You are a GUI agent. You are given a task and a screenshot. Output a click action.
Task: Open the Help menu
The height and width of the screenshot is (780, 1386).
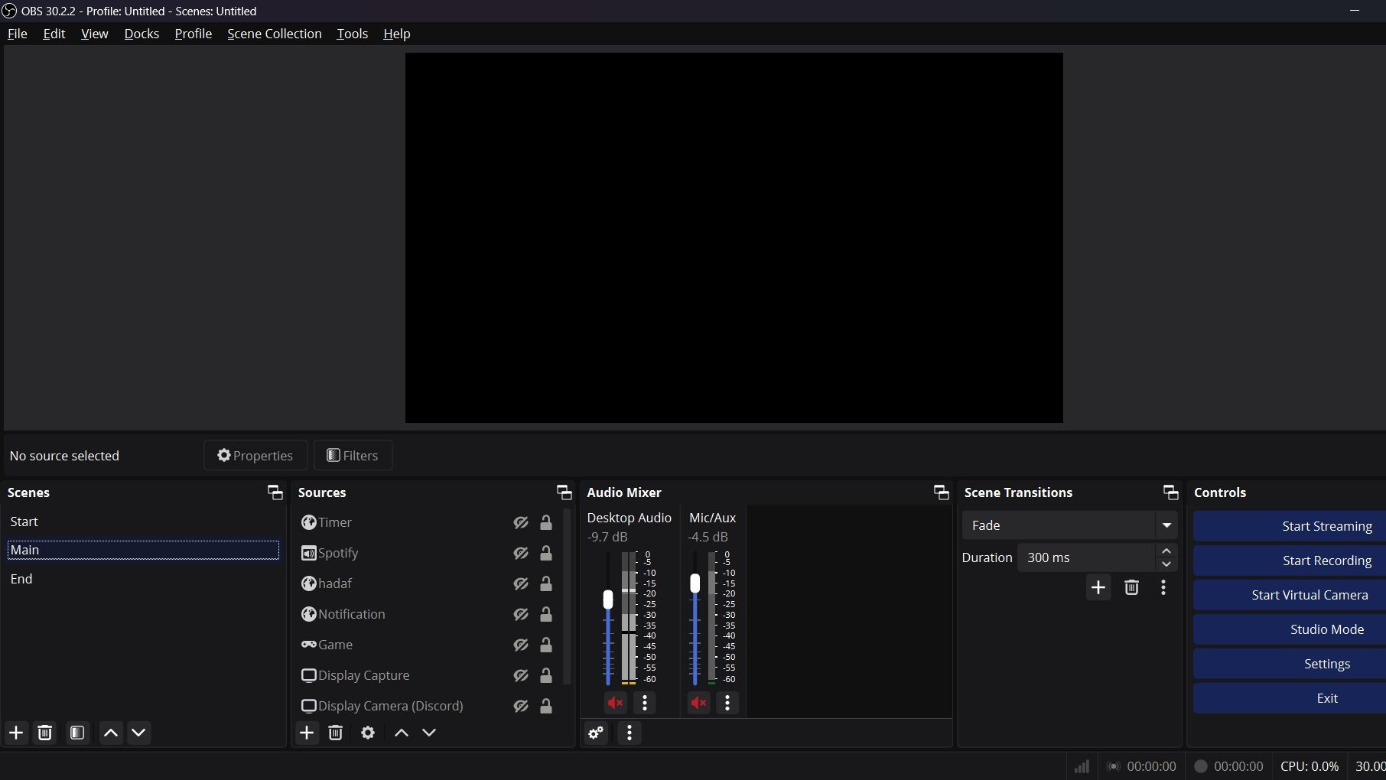tap(397, 34)
